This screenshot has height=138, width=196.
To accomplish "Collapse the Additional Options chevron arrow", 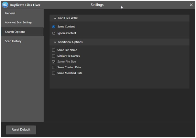I will 55,42.
